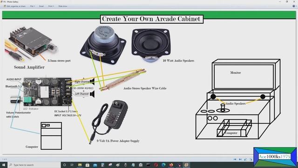Viewport: 298px width, 168px height.
Task: Open the Windows Start menu
Action: coord(4,165)
